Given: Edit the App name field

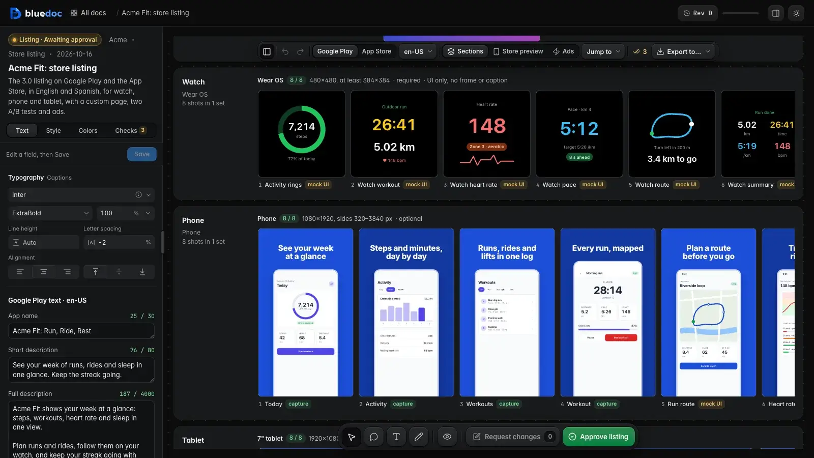Looking at the screenshot, I should 81,331.
